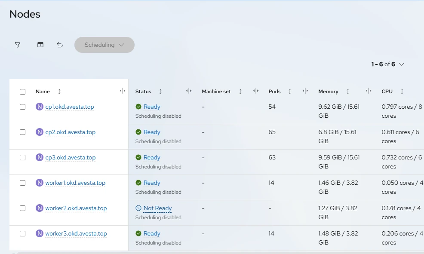The image size is (424, 254).
Task: Click CPU value 0.797 cores
Action: [x=402, y=111]
